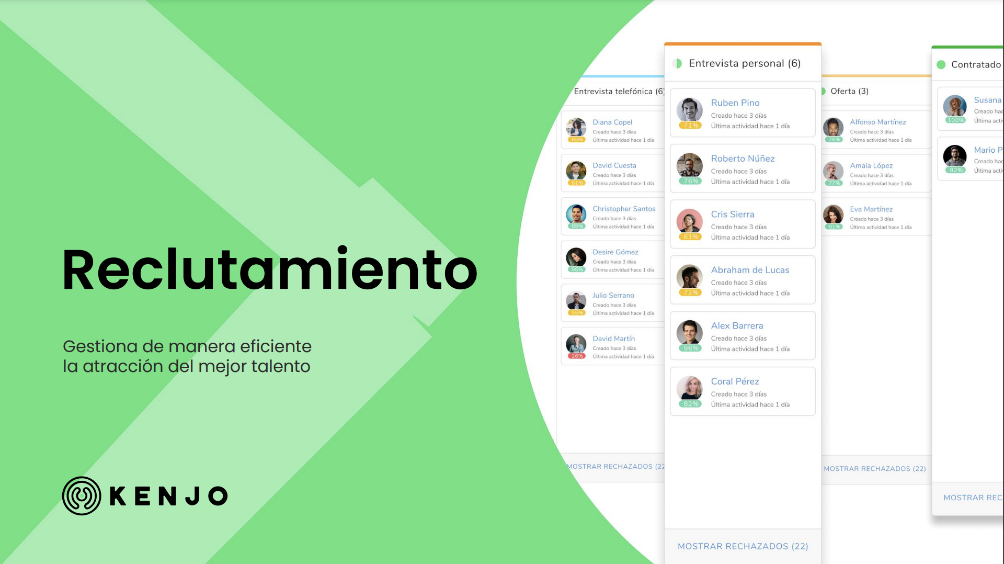1004x564 pixels.
Task: Click the KENJO brand wordmark
Action: coord(169,497)
